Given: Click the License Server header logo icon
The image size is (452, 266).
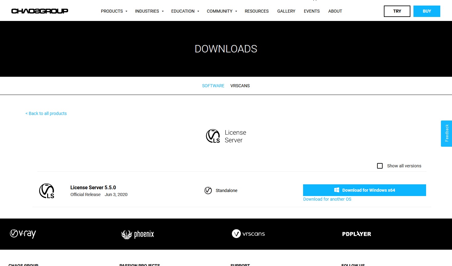Looking at the screenshot, I should tap(213, 136).
